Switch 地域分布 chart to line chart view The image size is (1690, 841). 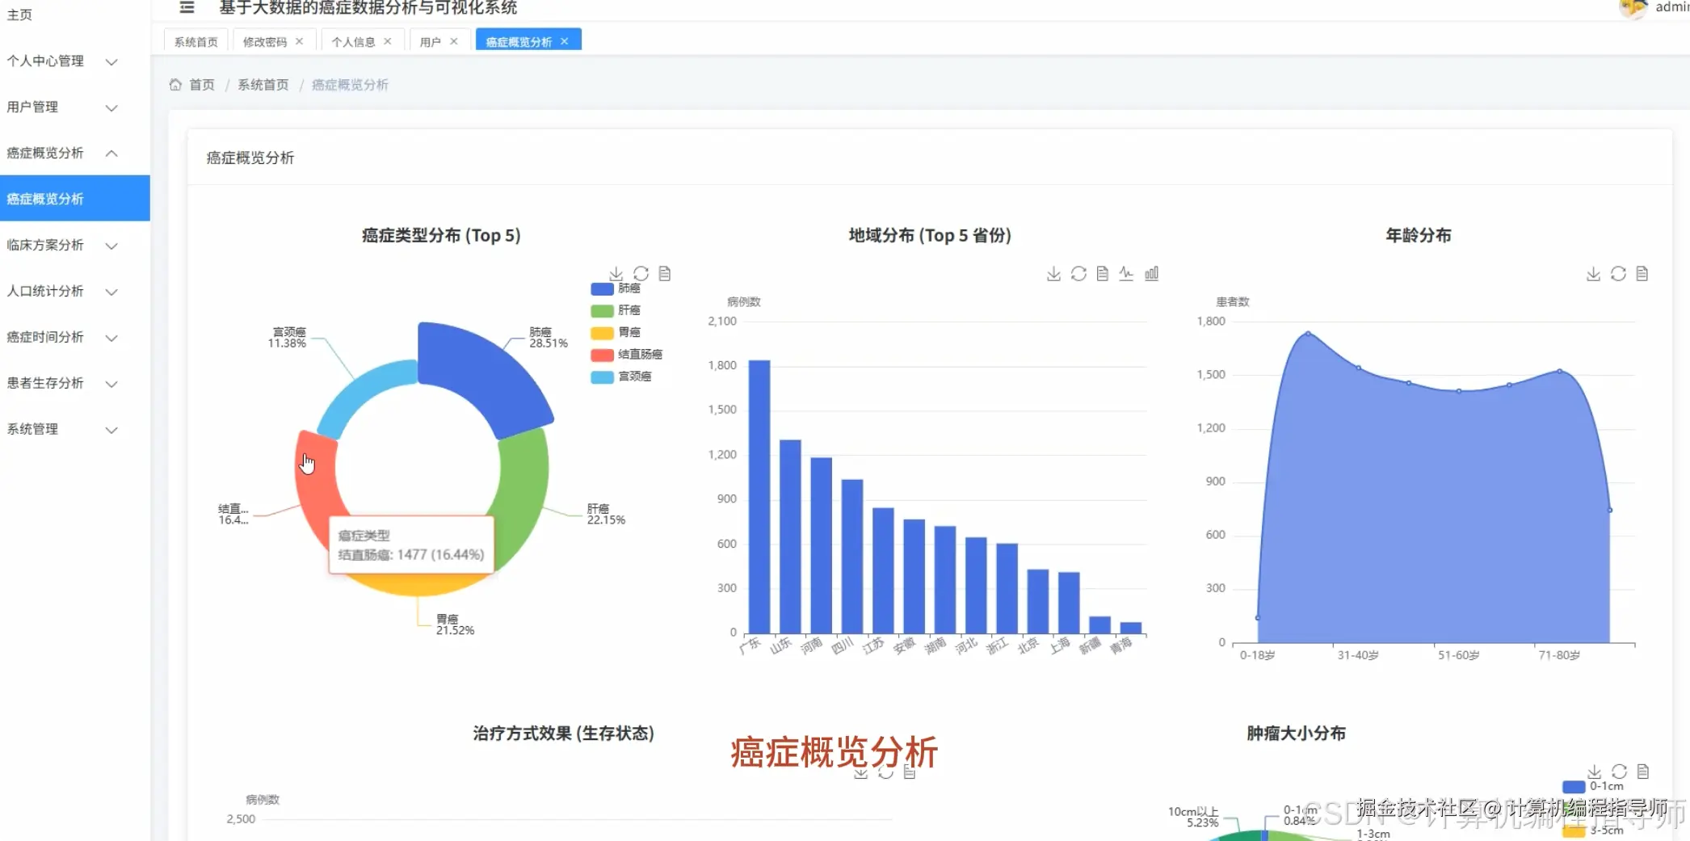point(1126,273)
